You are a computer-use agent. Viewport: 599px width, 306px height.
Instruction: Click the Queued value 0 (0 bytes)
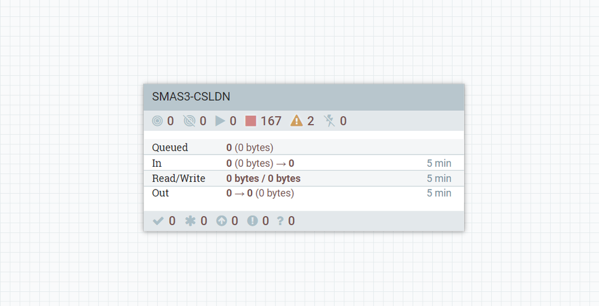point(250,148)
